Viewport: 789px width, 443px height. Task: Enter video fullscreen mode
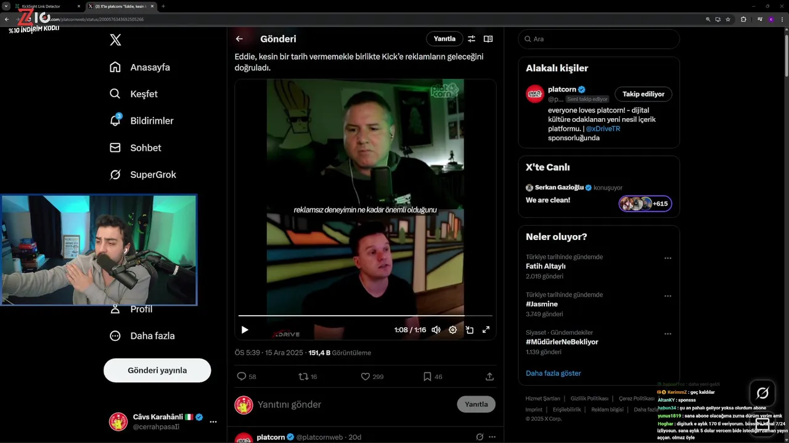click(x=486, y=330)
